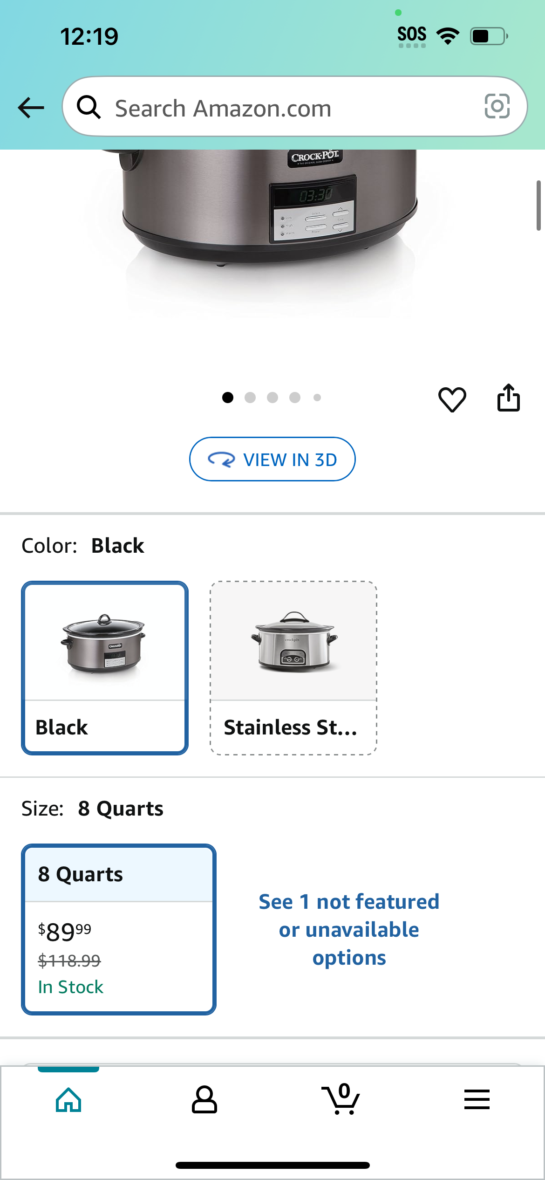Open the hamburger menu icon
545x1180 pixels.
(477, 1099)
